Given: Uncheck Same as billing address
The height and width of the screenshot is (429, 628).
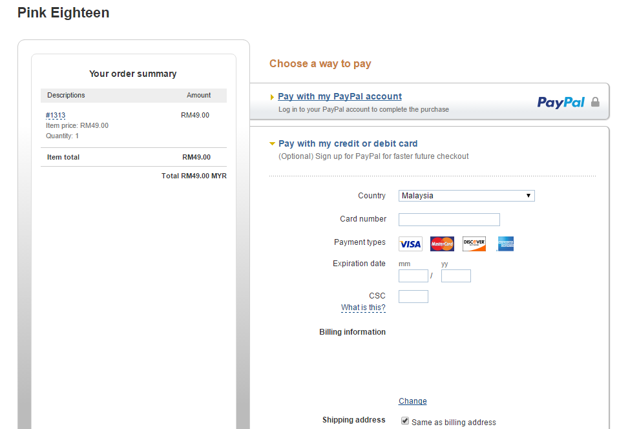Looking at the screenshot, I should coord(405,421).
